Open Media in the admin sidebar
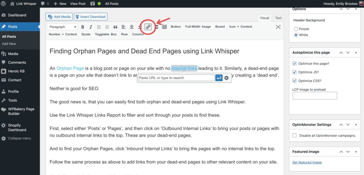This screenshot has height=175, width=364. click(13, 54)
